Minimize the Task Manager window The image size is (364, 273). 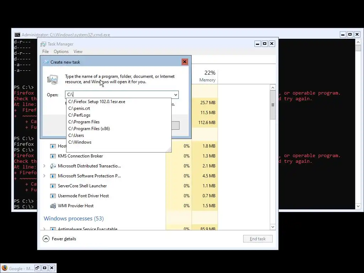point(258,44)
